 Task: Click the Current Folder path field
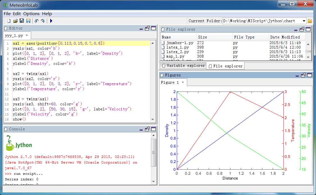point(262,21)
